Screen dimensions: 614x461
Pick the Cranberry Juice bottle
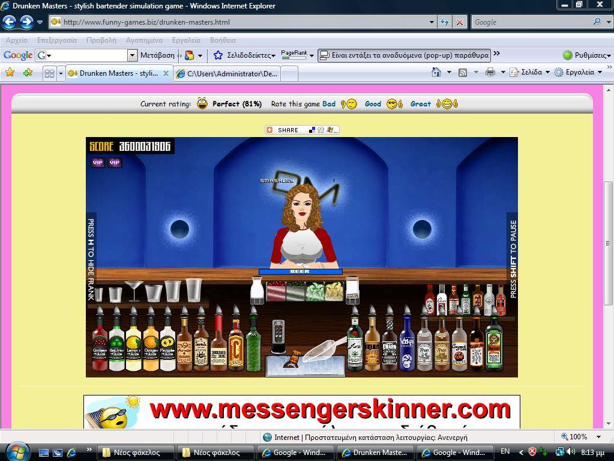(100, 340)
